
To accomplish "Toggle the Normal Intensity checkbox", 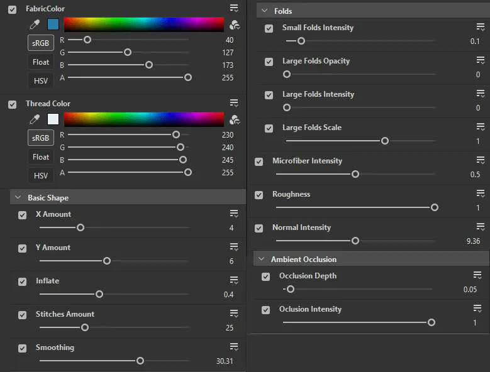I will point(259,228).
